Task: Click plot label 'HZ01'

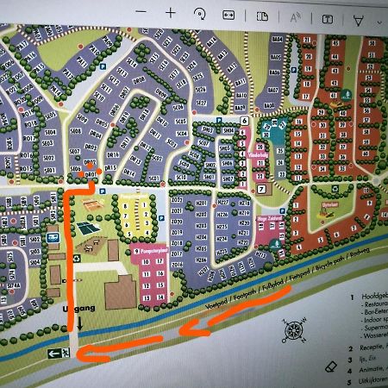Action: [202, 203]
